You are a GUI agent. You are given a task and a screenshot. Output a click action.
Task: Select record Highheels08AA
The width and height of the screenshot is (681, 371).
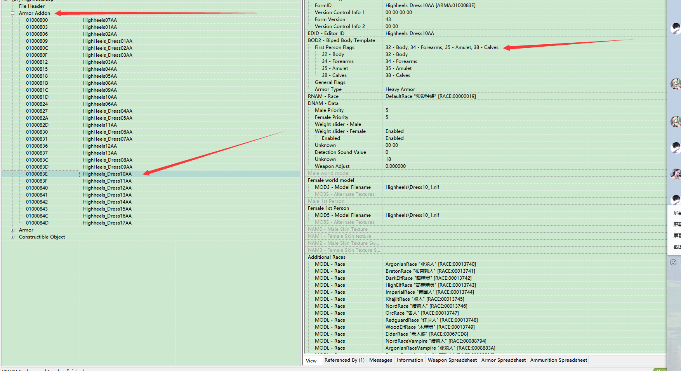click(x=100, y=83)
